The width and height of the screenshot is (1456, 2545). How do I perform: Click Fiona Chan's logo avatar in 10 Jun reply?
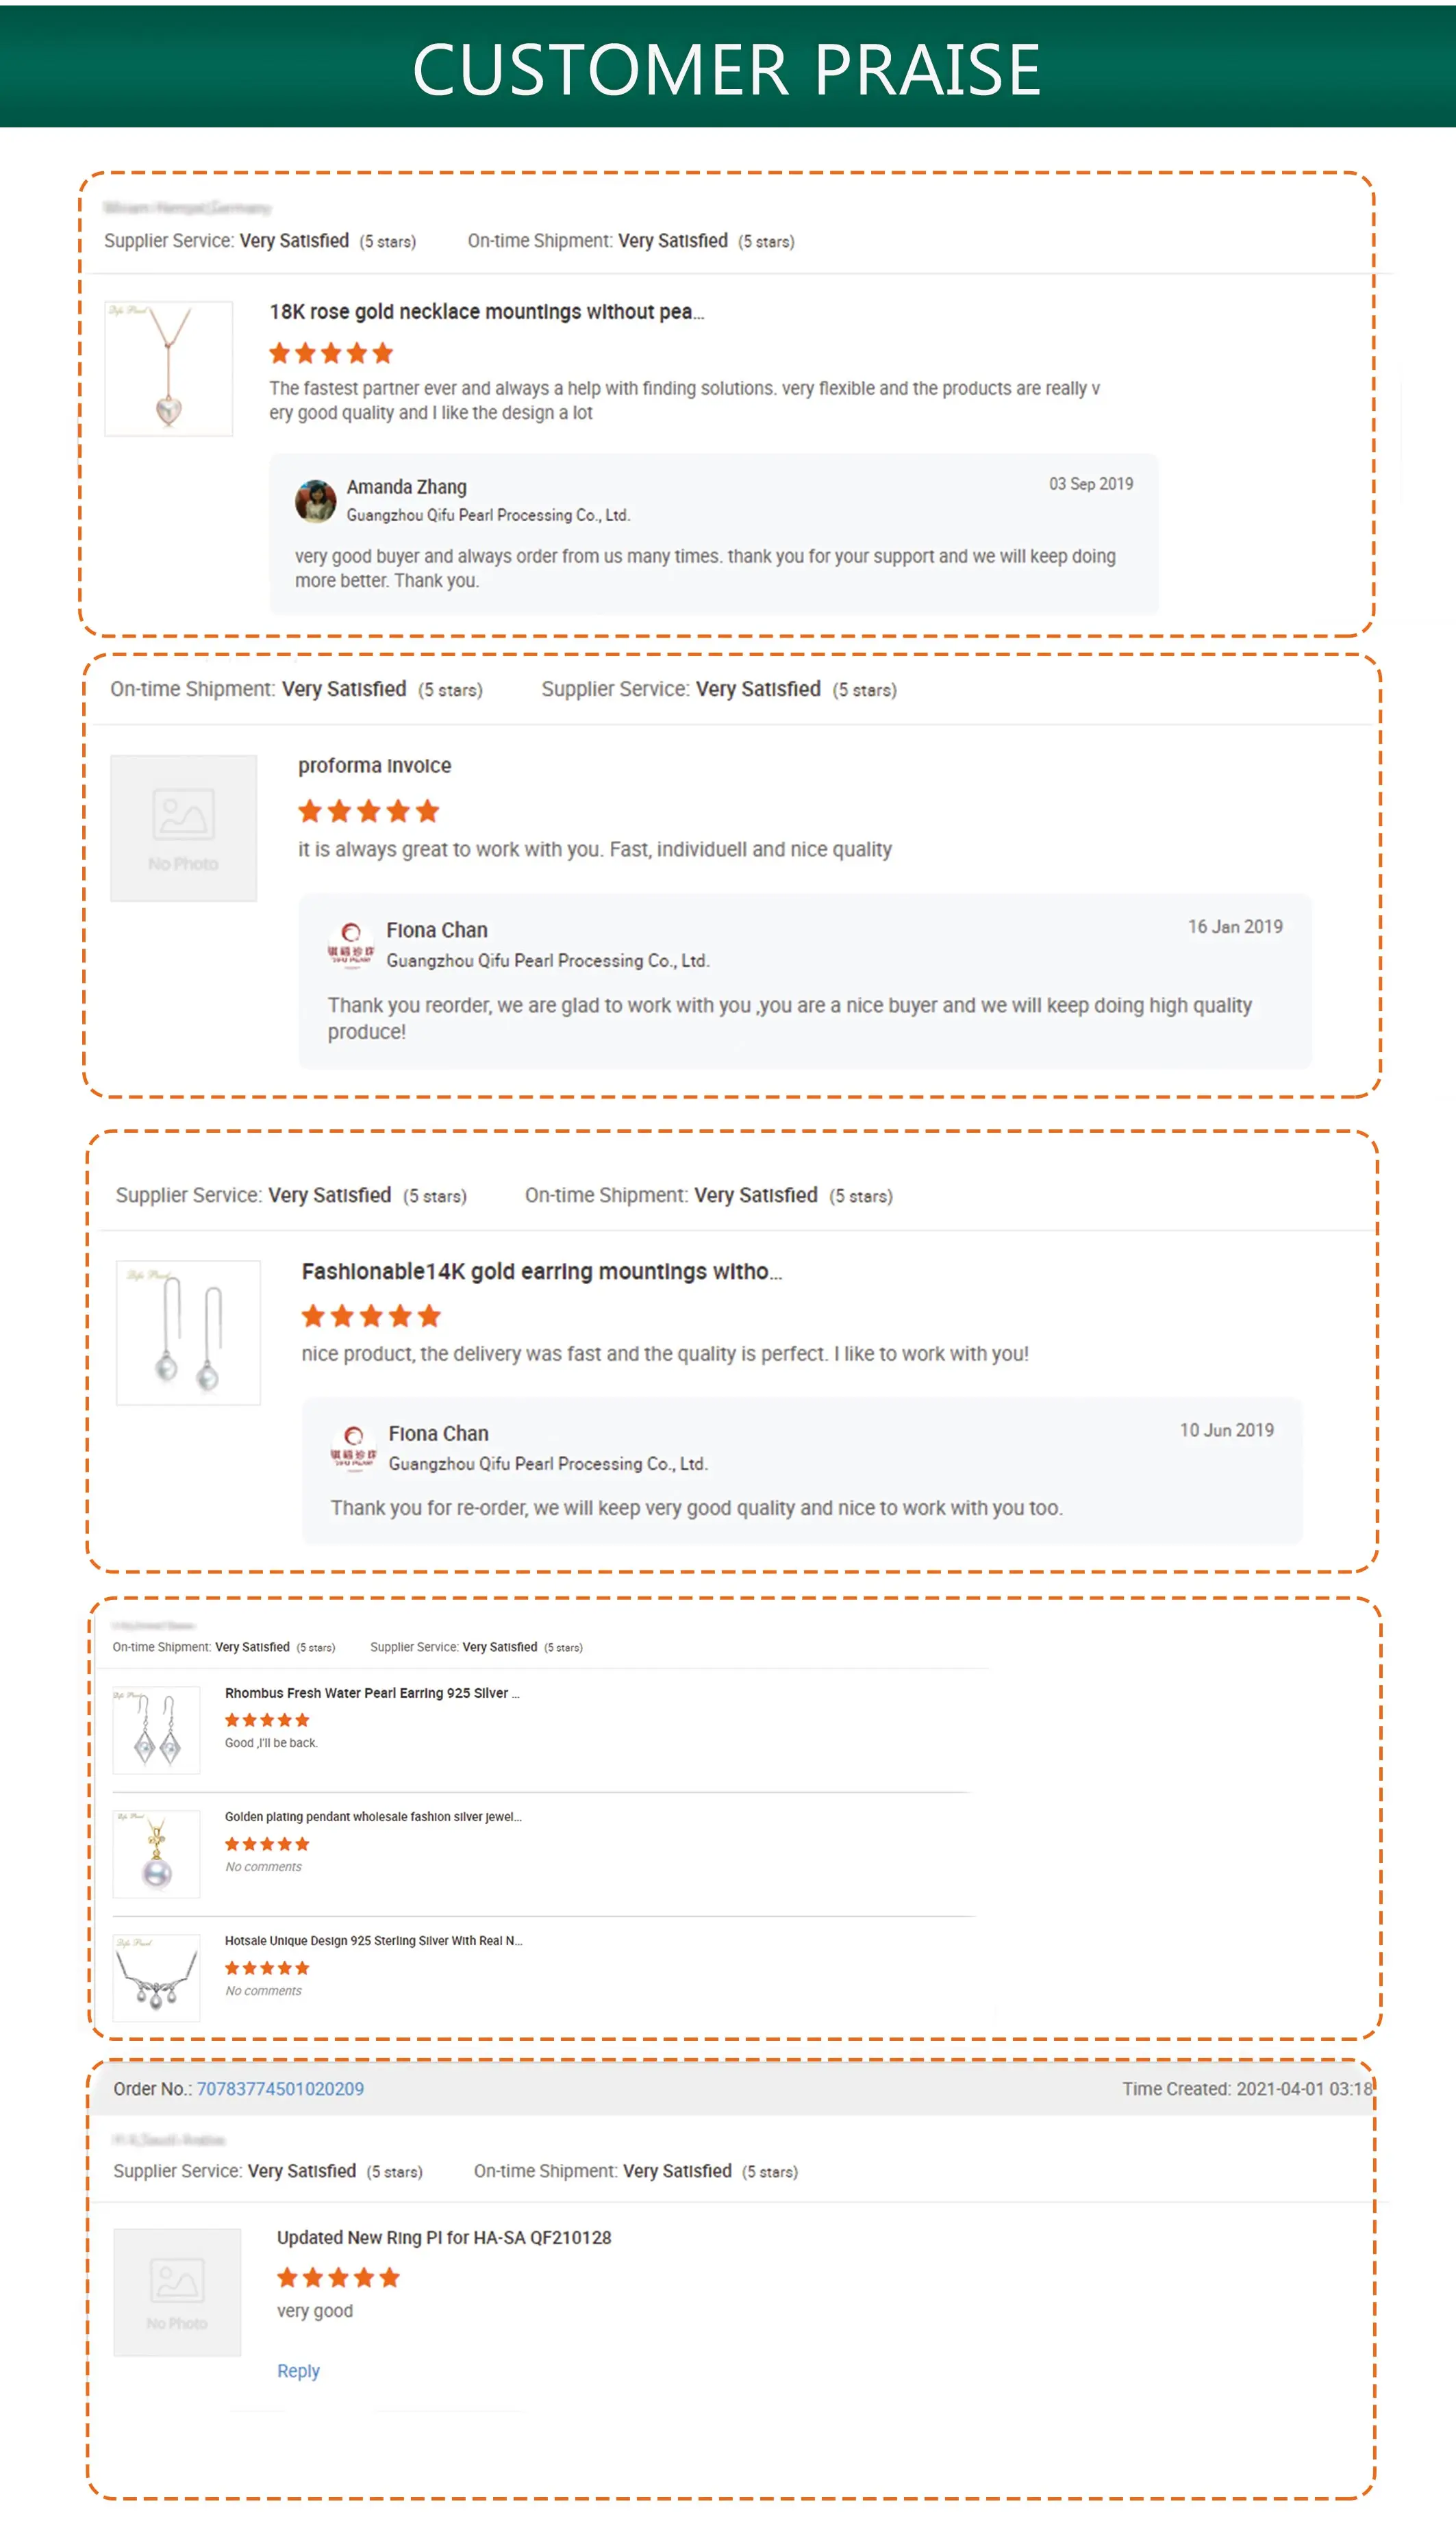point(353,1447)
